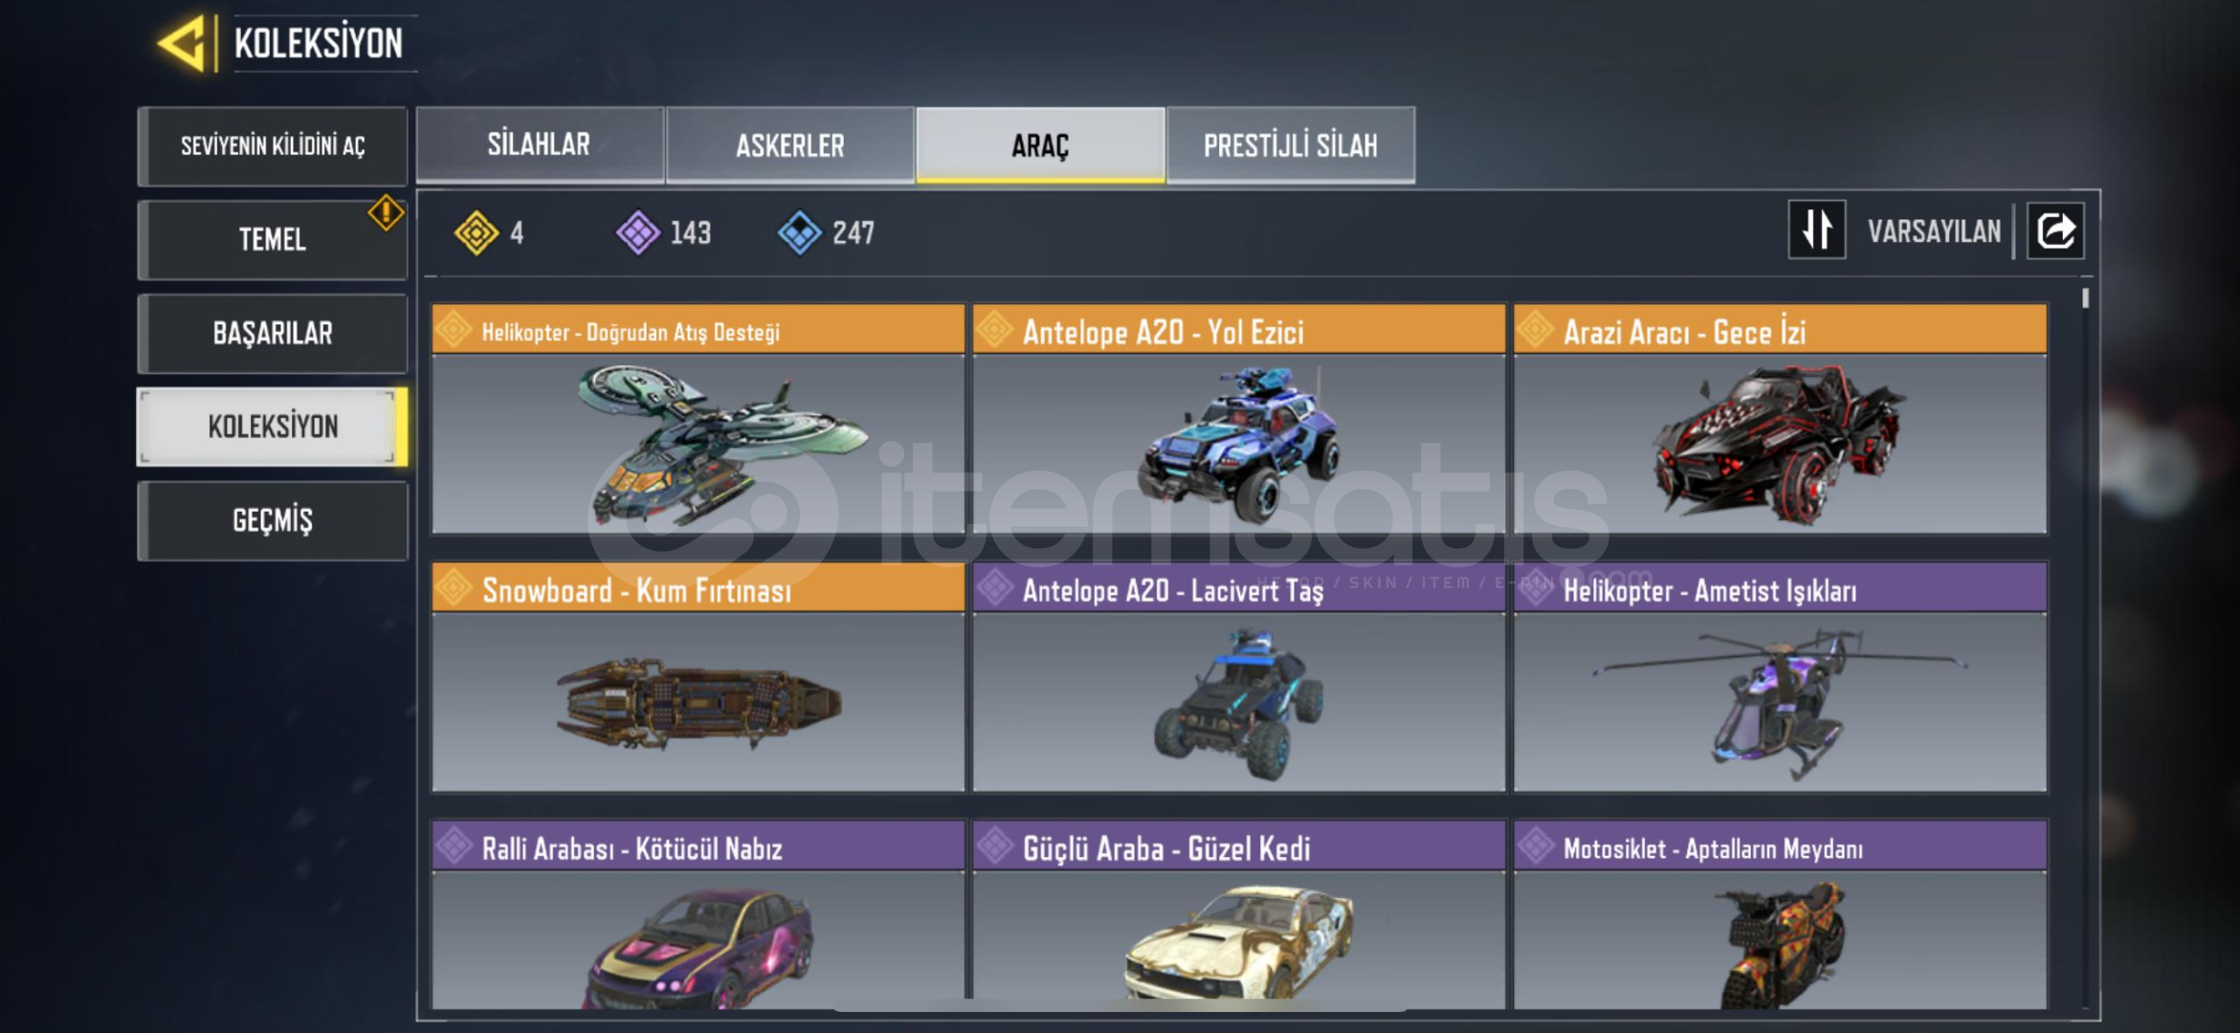
Task: Select the Antelope A20 - Yol Ezici vehicle
Action: point(1239,419)
